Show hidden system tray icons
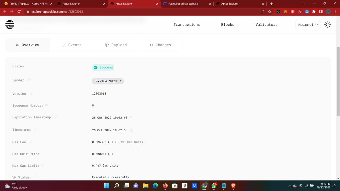The height and width of the screenshot is (191, 340). pyautogui.click(x=290, y=186)
